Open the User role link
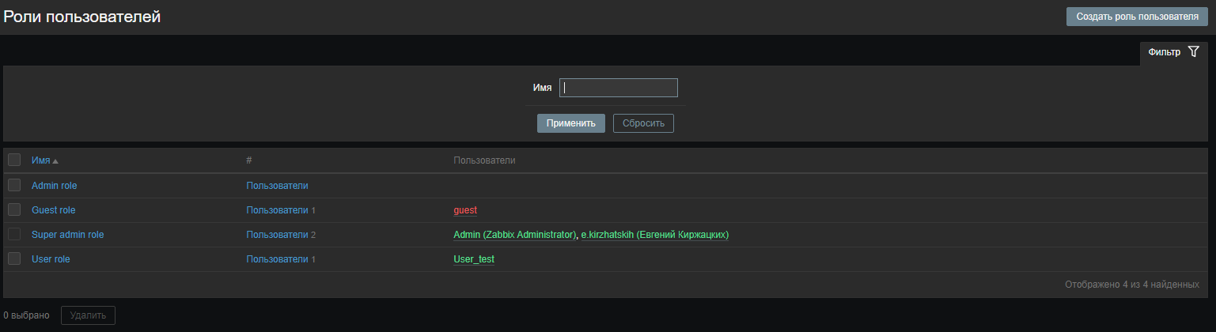The width and height of the screenshot is (1216, 332). [51, 259]
